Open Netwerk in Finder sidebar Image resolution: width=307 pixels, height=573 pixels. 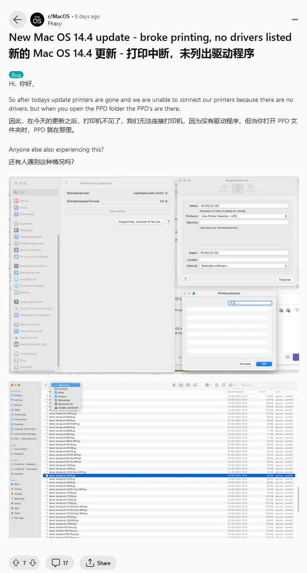point(18,474)
